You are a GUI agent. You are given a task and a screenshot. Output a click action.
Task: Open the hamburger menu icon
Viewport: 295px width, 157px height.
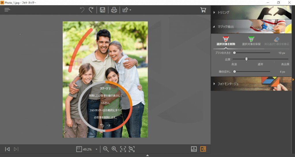pos(7,10)
